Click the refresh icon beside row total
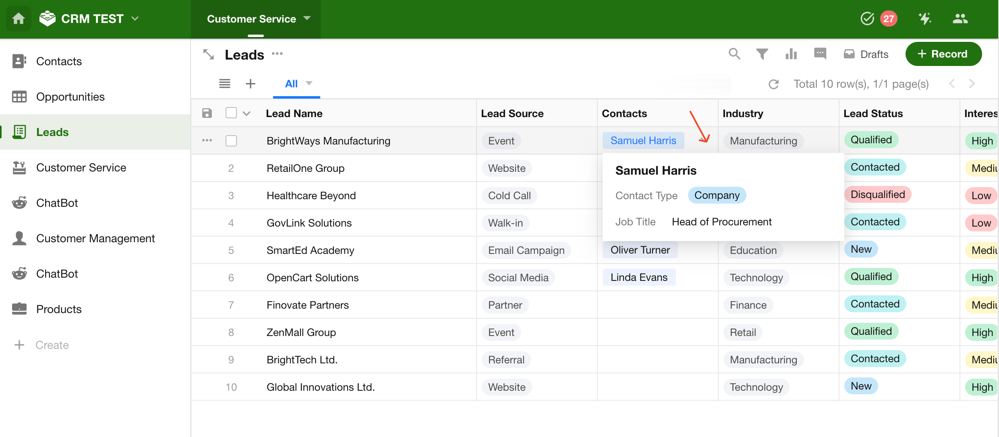999x437 pixels. pyautogui.click(x=773, y=84)
